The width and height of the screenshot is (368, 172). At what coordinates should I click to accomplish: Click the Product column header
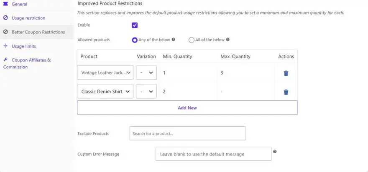pyautogui.click(x=89, y=56)
